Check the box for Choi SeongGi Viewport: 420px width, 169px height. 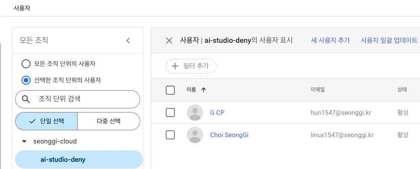170,135
